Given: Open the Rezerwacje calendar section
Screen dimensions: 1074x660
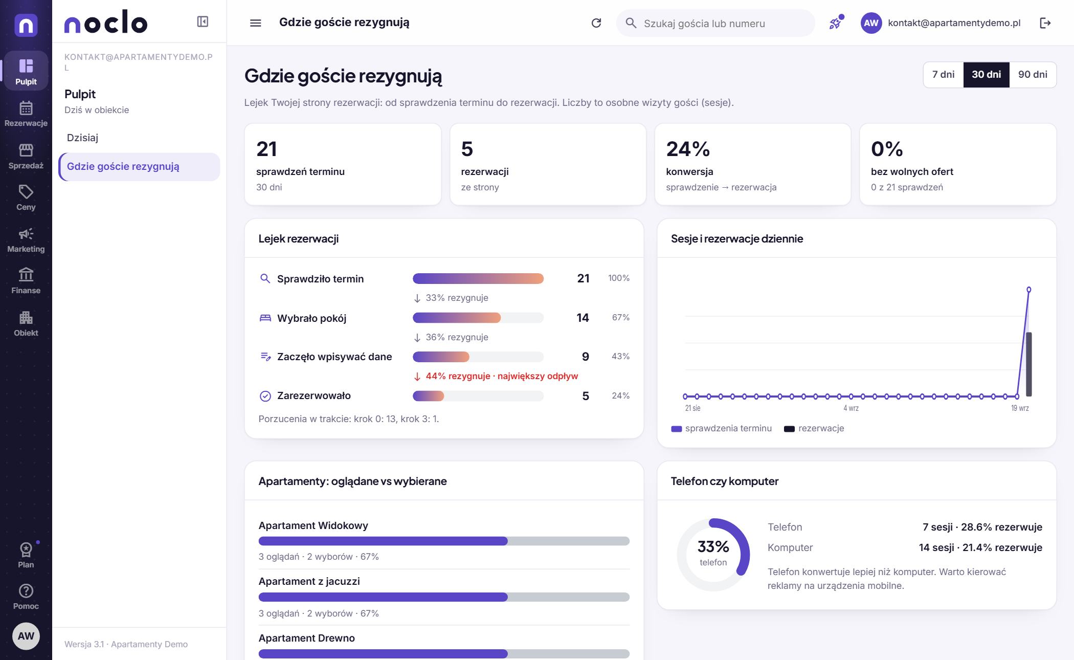Looking at the screenshot, I should [x=26, y=114].
